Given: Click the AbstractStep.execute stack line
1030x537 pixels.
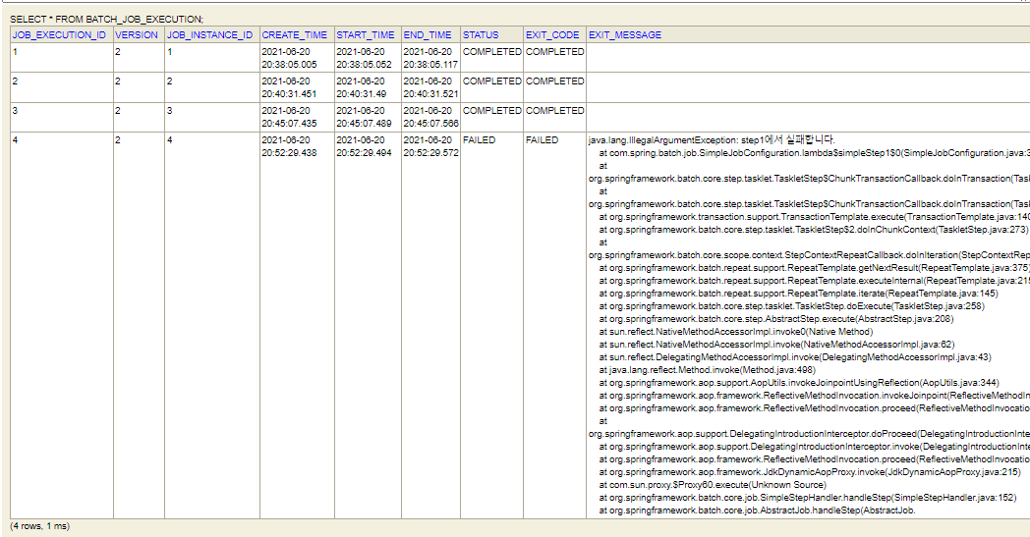Looking at the screenshot, I should click(x=776, y=319).
